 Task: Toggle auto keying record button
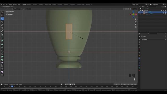(62, 84)
